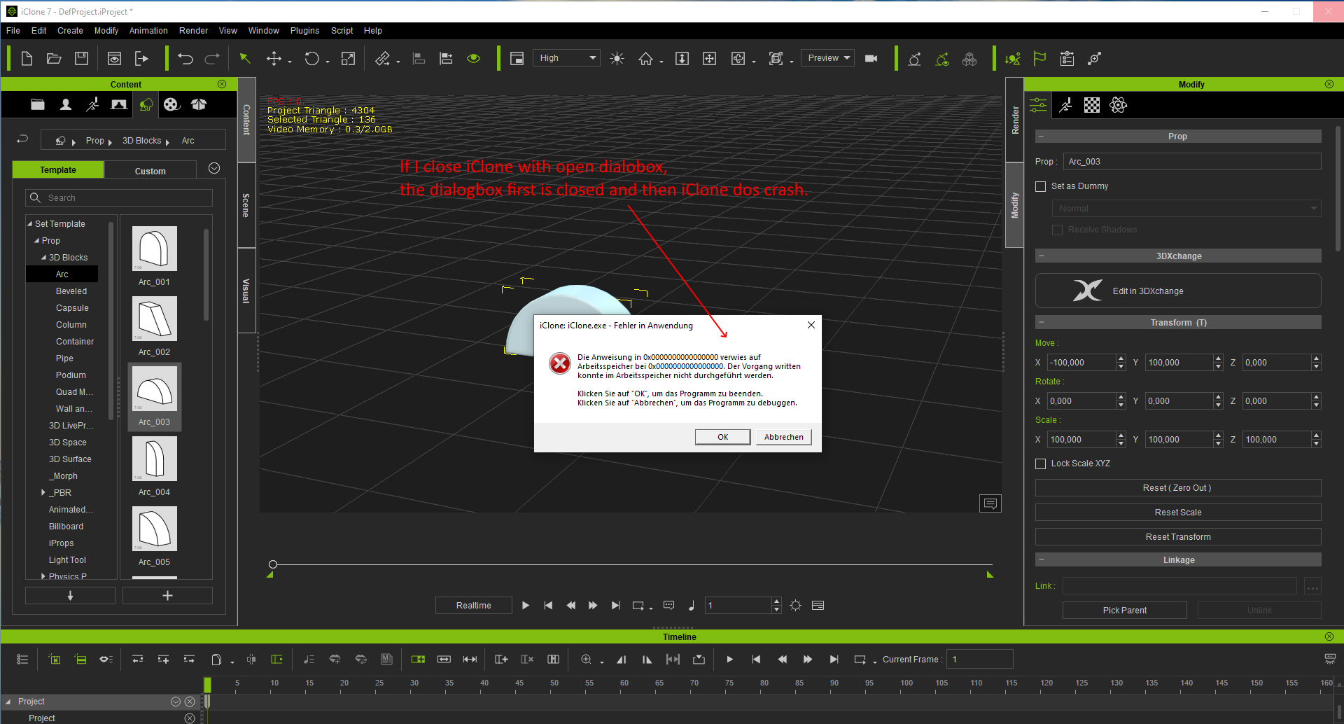The width and height of the screenshot is (1344, 724).
Task: Click the Home view icon
Action: (645, 59)
